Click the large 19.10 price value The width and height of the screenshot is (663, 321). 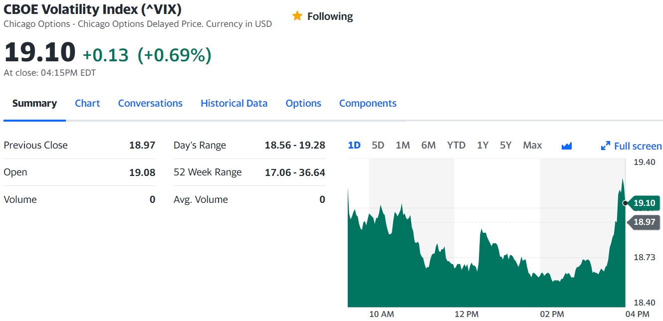(x=40, y=52)
